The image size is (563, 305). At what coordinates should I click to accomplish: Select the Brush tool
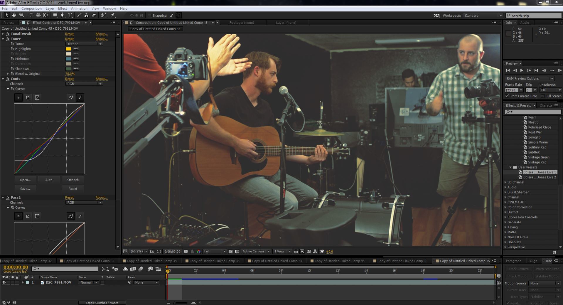[x=79, y=15]
